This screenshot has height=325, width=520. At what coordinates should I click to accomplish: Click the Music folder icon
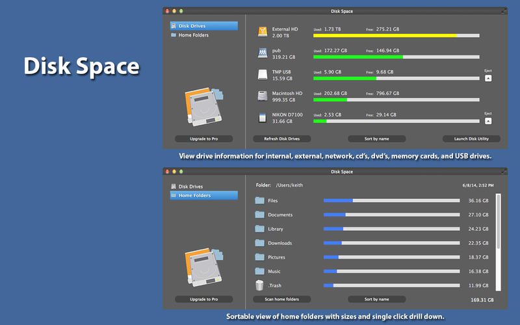(259, 271)
